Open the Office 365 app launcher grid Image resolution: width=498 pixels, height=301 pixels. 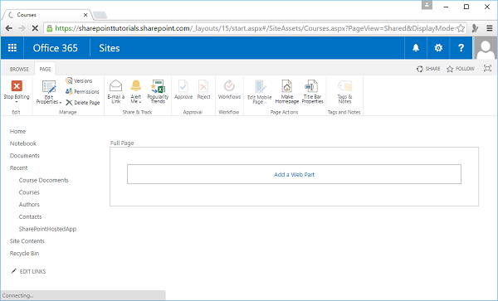pos(12,48)
